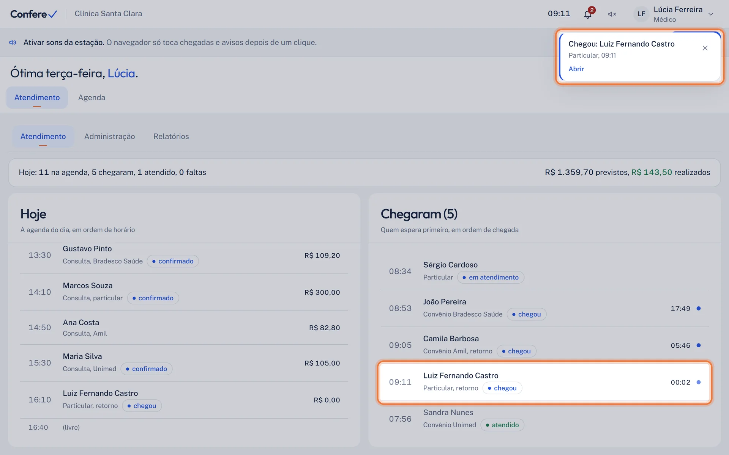This screenshot has width=729, height=455.
Task: Open Sérgio Cardoso in Chegaram list
Action: (x=544, y=271)
